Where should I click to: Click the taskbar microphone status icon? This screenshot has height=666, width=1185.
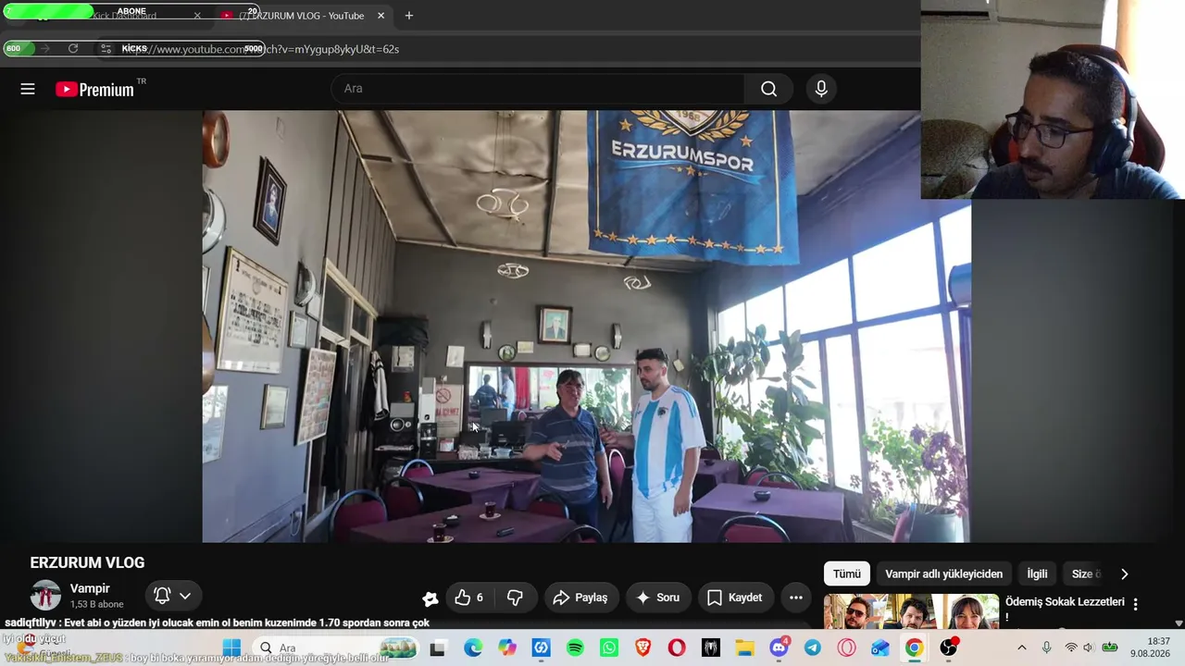point(1046,647)
